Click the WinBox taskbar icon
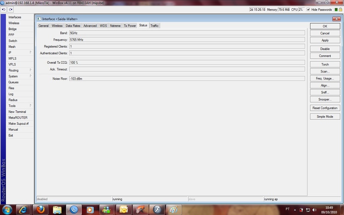The height and width of the screenshot is (215, 344). coord(74,210)
